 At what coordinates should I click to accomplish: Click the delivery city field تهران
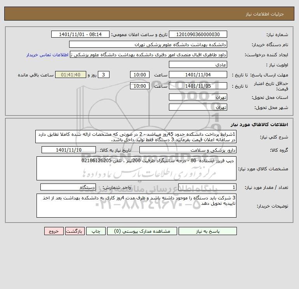(198, 107)
